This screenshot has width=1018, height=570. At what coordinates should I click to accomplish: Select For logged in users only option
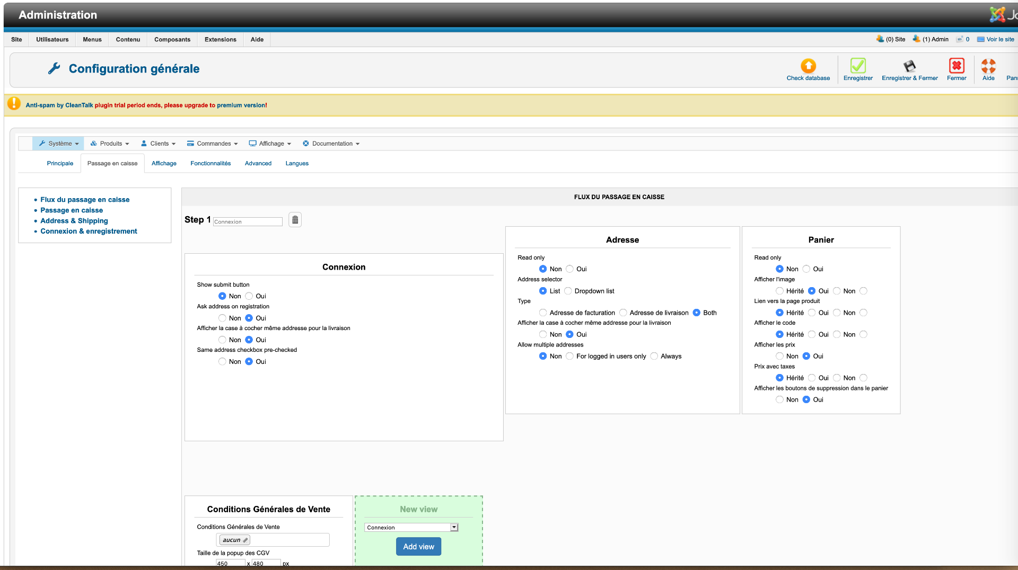click(x=569, y=356)
